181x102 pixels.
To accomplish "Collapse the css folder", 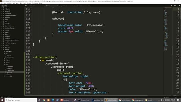I will click(3, 53).
